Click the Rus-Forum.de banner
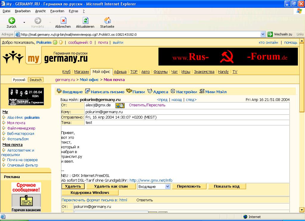Image resolution: width=305 pixels, height=221 pixels. point(228,57)
